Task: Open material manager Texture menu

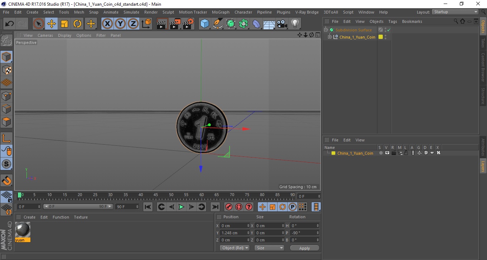Action: (x=81, y=217)
